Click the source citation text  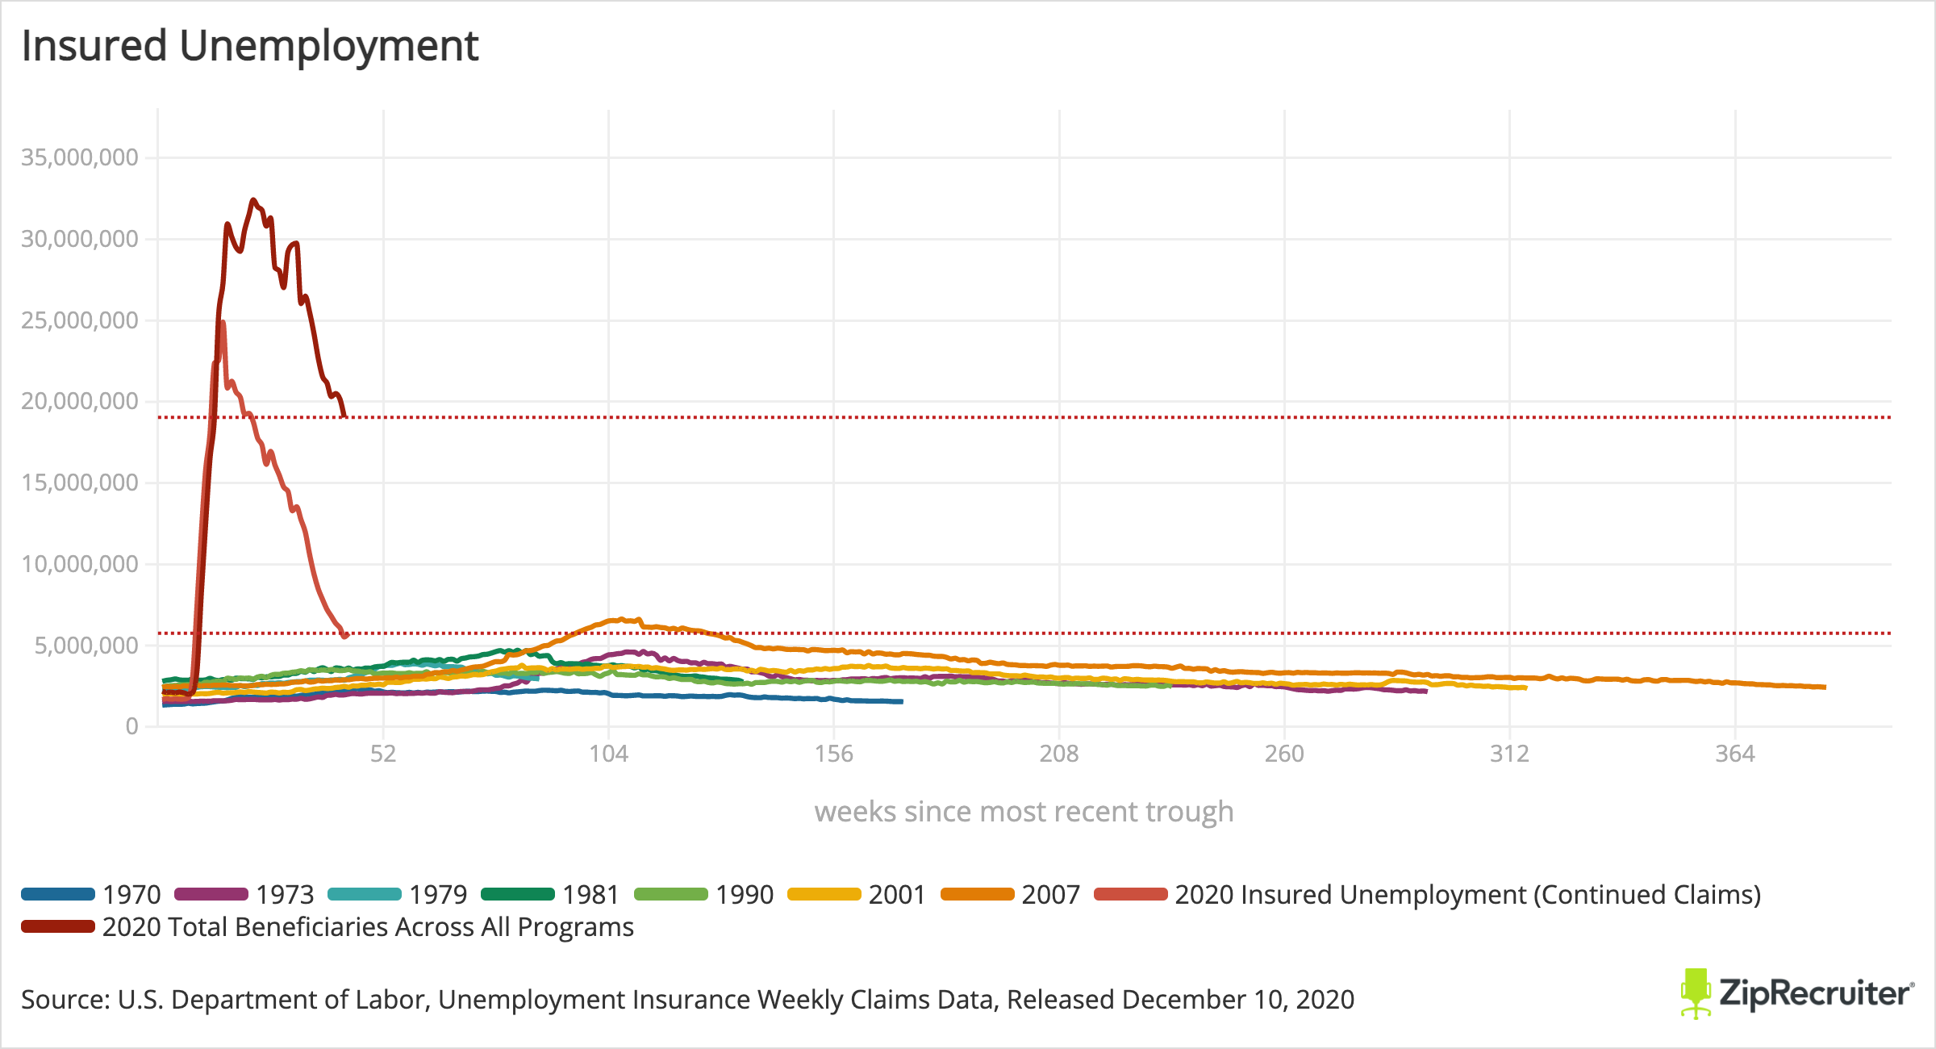(x=687, y=999)
